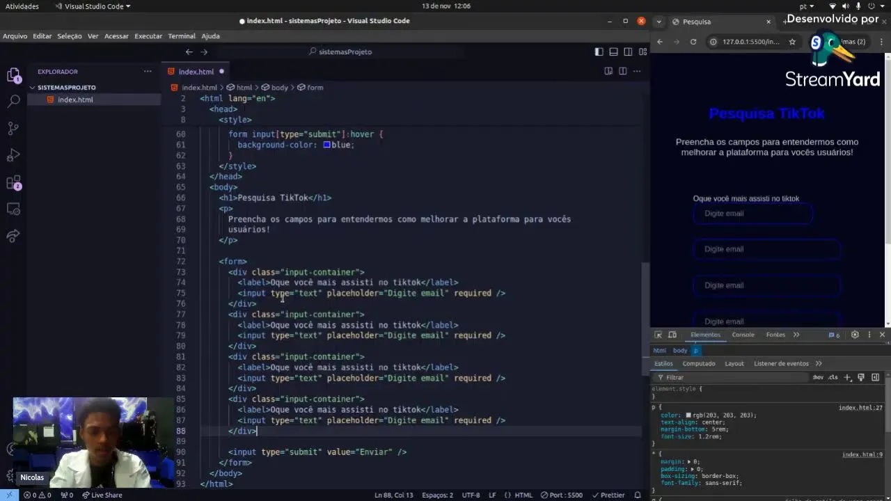891x501 pixels.
Task: Switch to DevTools Fontes tab
Action: [x=775, y=335]
